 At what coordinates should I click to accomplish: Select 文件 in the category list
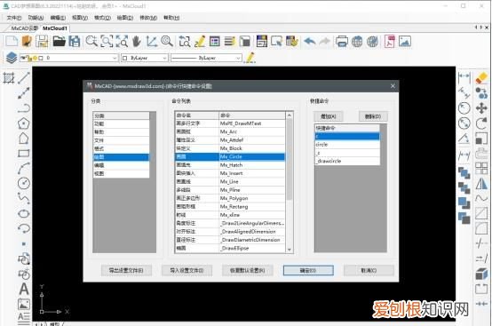coord(121,140)
